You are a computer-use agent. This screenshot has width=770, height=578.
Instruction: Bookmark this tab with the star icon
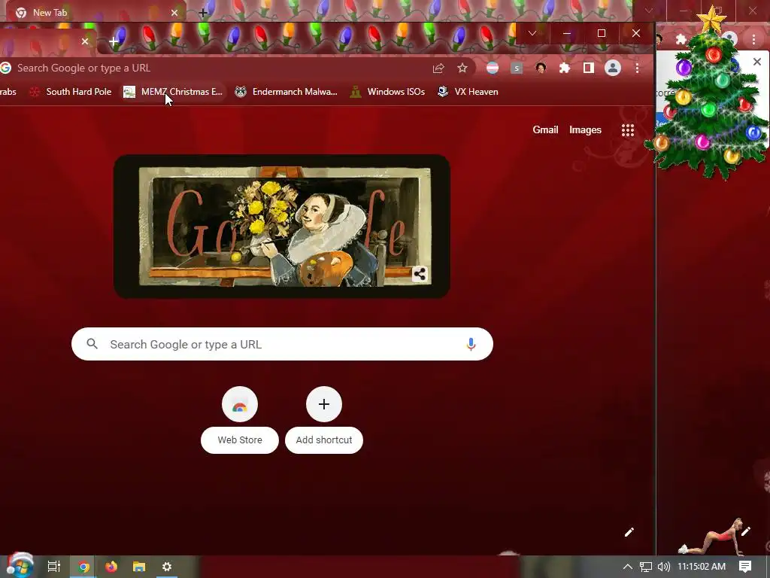(462, 68)
